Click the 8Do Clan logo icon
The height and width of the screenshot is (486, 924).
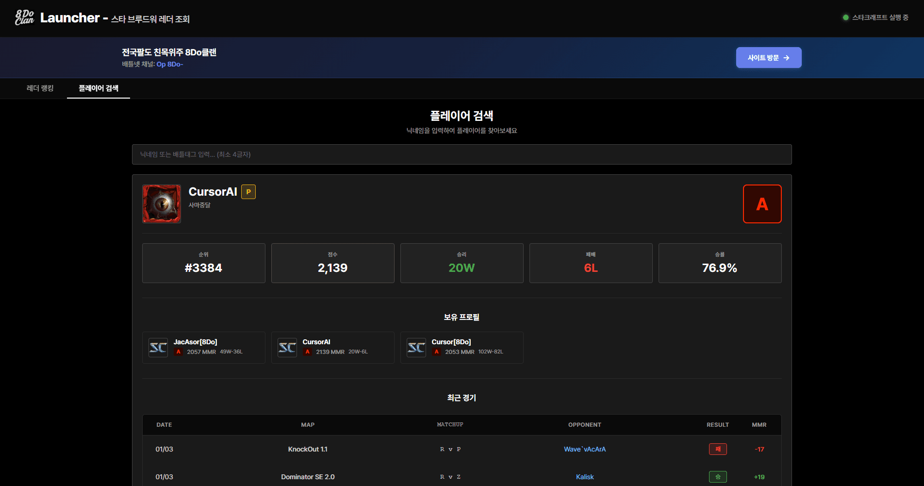tap(24, 17)
